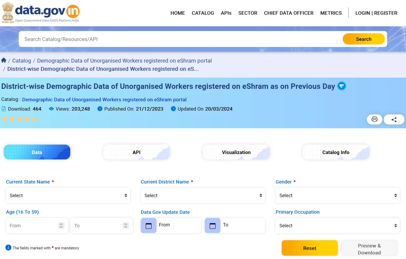
Task: Click the share icon button
Action: click(394, 119)
